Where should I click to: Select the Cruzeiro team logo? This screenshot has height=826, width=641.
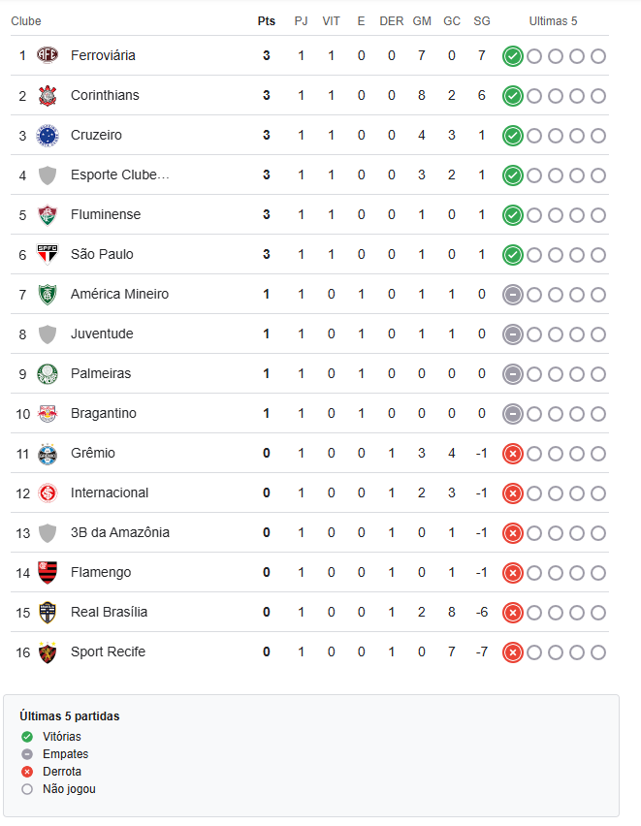48,136
